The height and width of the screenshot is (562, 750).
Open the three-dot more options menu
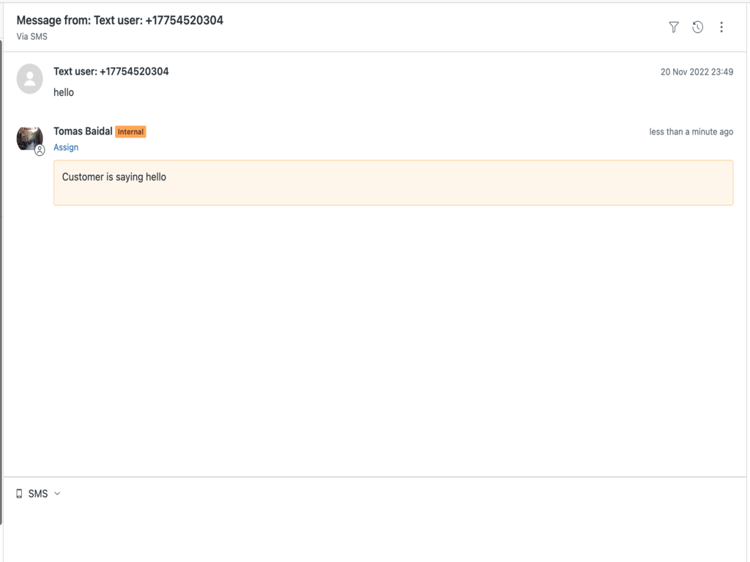click(721, 27)
